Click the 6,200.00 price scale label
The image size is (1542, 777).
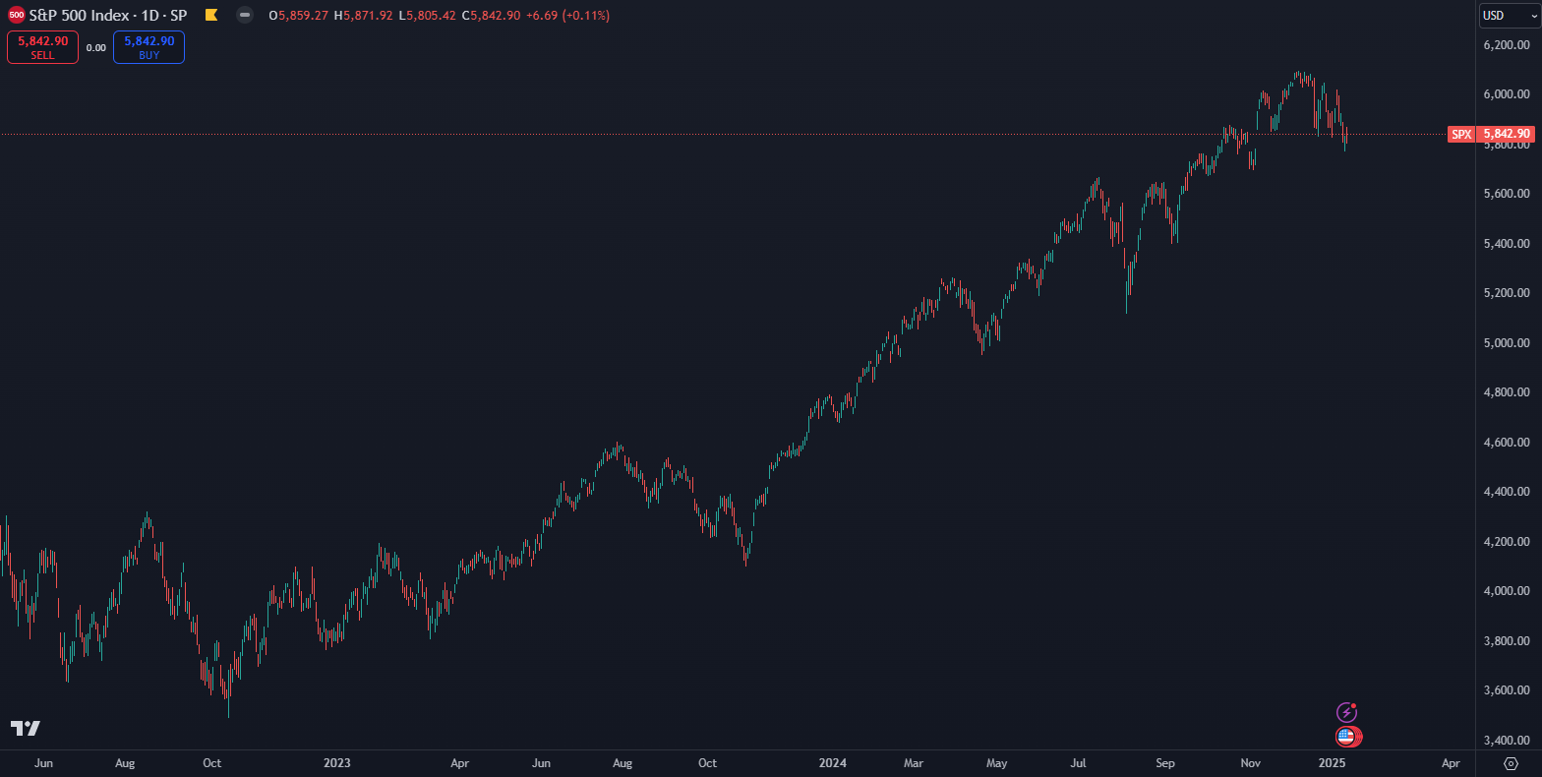coord(1506,45)
